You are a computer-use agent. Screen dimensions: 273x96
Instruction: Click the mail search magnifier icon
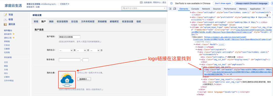tap(124, 8)
